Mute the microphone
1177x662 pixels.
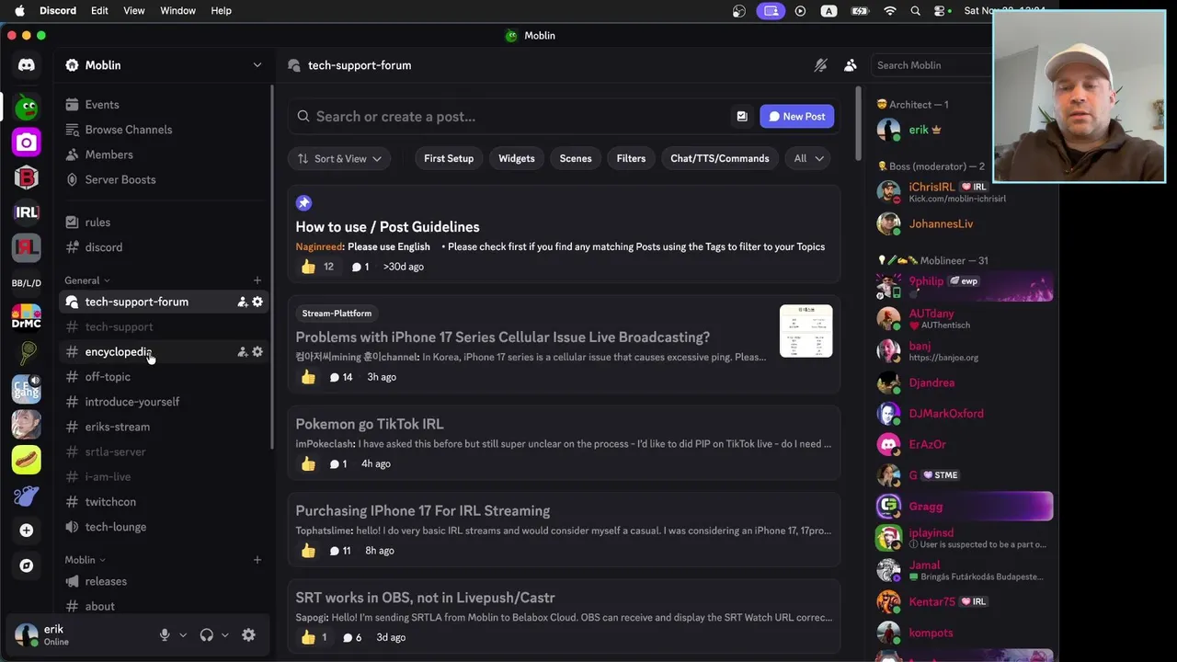tap(165, 634)
